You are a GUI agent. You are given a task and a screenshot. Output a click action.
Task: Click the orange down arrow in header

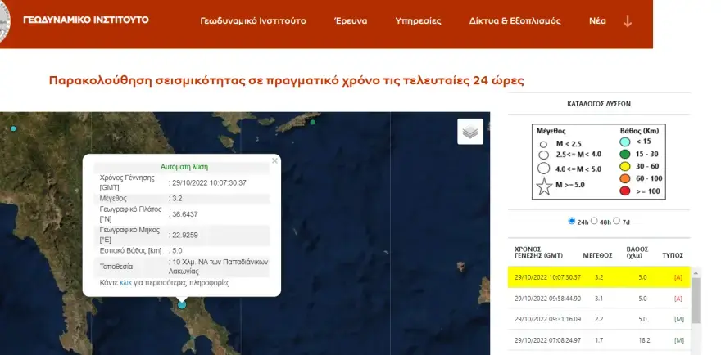point(628,21)
